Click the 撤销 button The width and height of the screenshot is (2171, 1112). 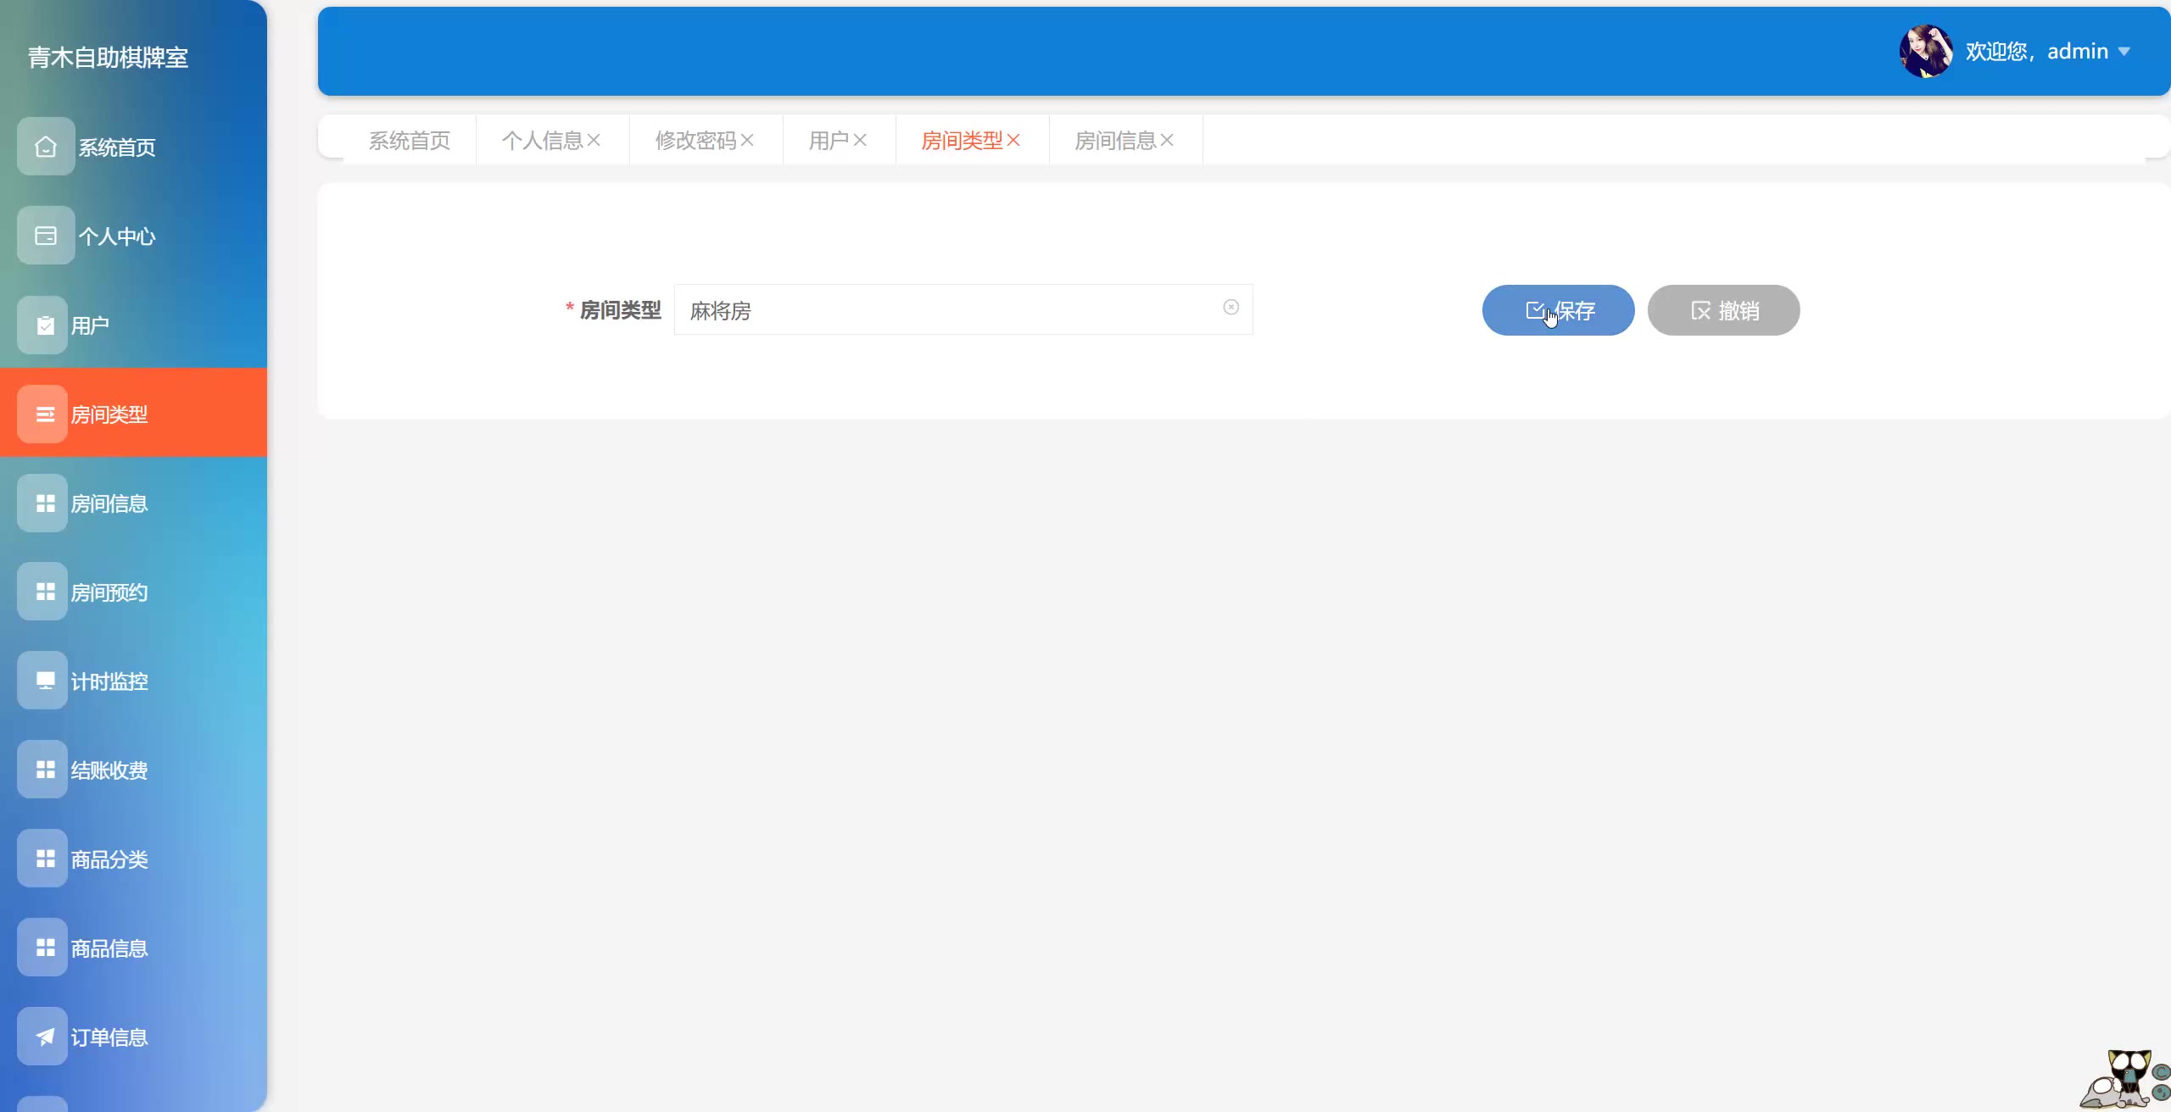pos(1723,310)
